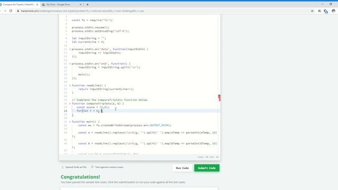
Task: Click the site lock icon in address bar
Action: tap(18, 11)
